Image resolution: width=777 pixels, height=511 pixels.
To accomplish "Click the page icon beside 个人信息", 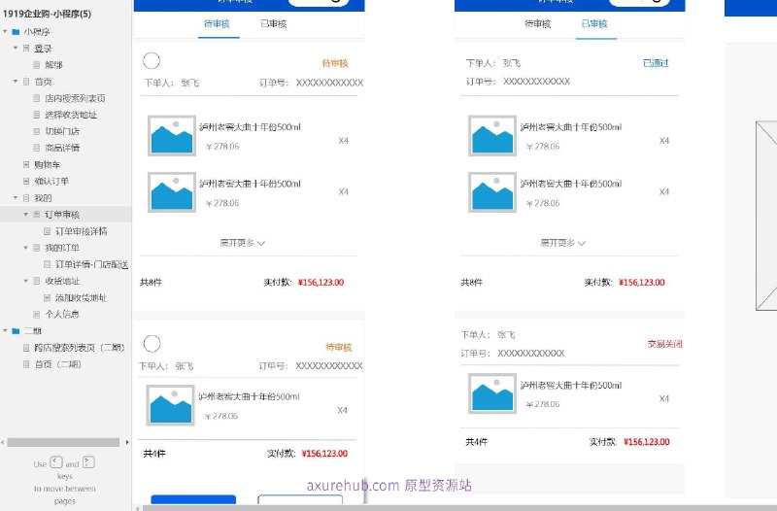I will (37, 314).
